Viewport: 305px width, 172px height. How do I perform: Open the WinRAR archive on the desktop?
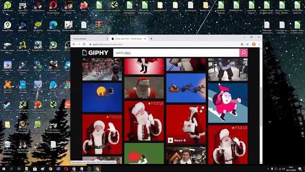tap(99, 27)
